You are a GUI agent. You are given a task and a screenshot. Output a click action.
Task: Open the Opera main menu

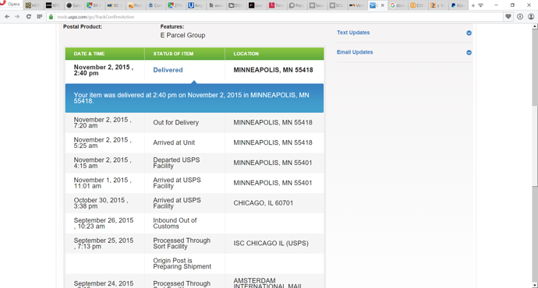(11, 4)
